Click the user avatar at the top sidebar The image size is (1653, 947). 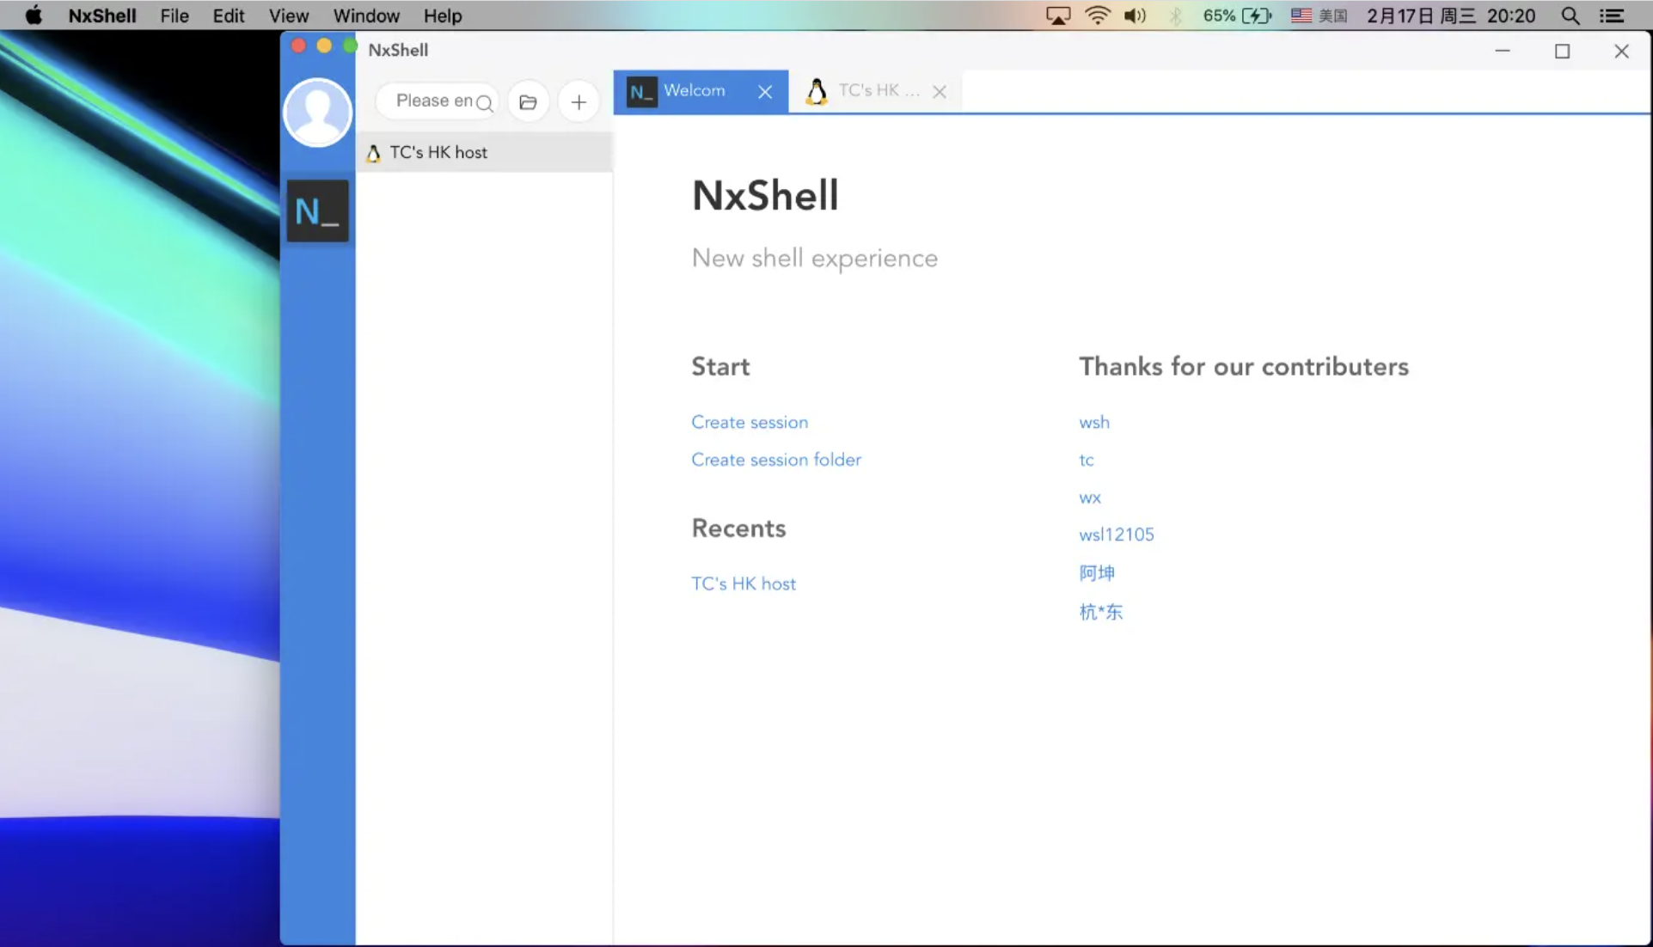(x=317, y=112)
